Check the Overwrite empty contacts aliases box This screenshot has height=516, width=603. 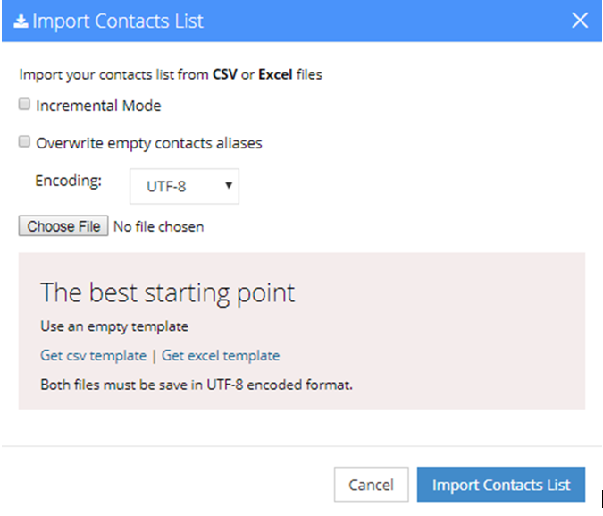tap(25, 141)
